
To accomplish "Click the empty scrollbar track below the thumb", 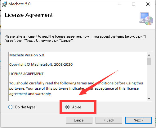I will point(149,80).
